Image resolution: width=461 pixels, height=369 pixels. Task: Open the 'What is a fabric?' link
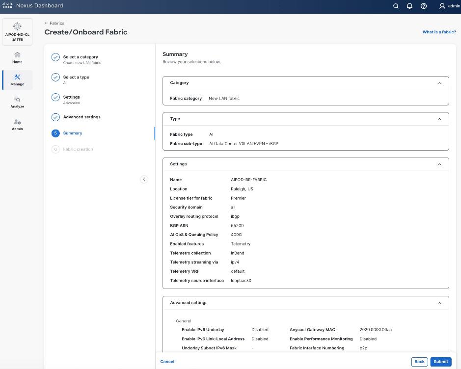click(x=439, y=32)
